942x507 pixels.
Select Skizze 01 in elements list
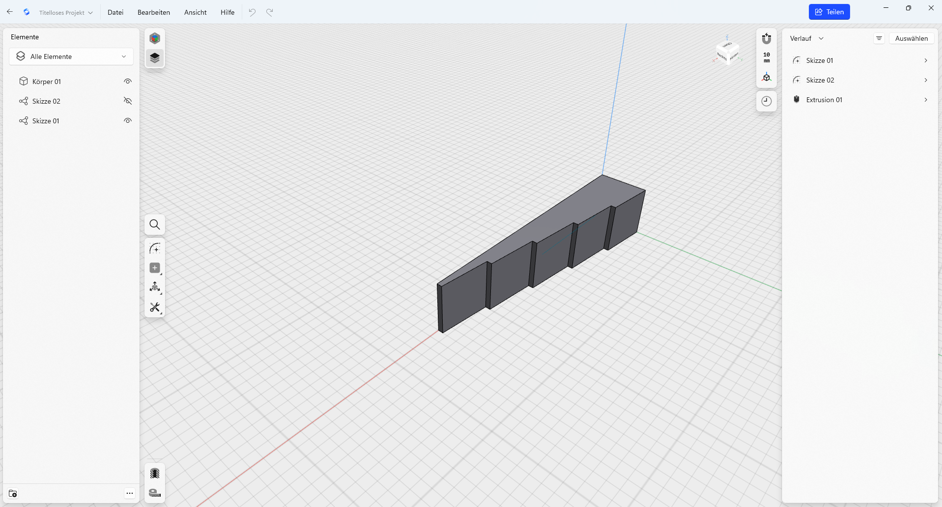(46, 121)
